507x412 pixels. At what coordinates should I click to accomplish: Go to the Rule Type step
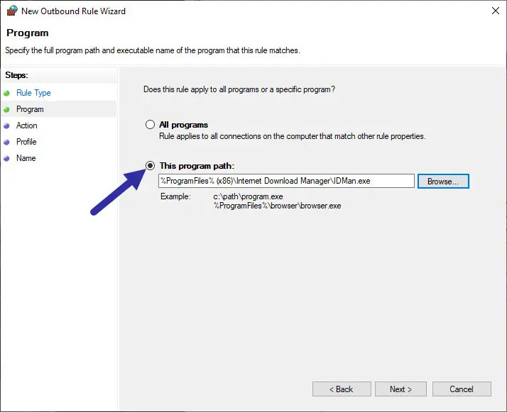coord(33,93)
